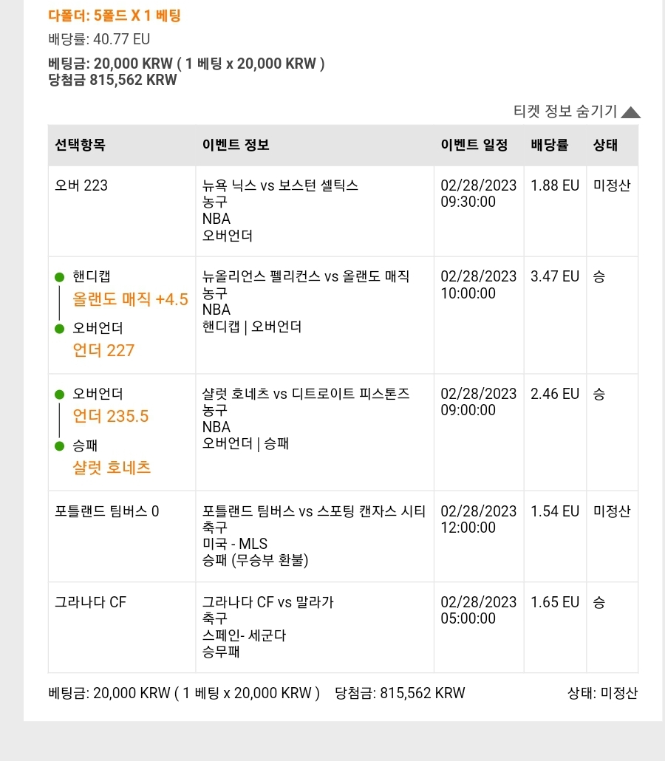Viewport: 665px width, 761px height.
Task: Click the 1.88 EU odds value
Action: point(555,185)
